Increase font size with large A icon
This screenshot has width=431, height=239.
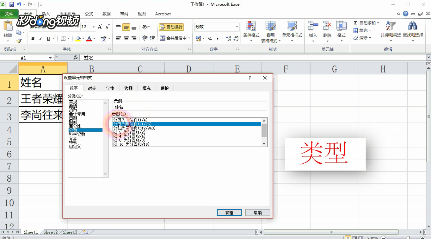pos(100,27)
